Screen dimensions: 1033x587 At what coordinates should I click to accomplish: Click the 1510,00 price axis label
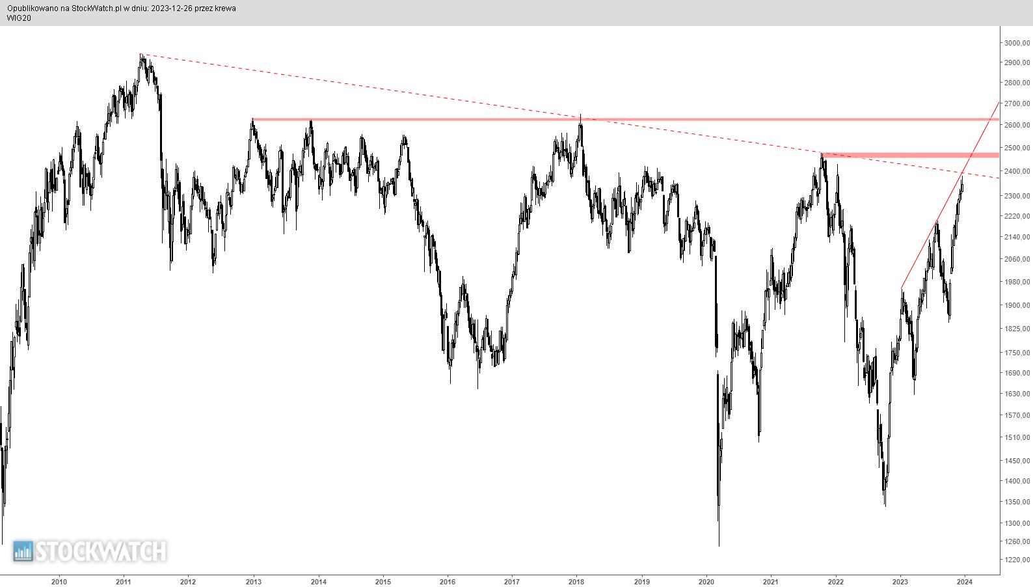(x=1017, y=438)
